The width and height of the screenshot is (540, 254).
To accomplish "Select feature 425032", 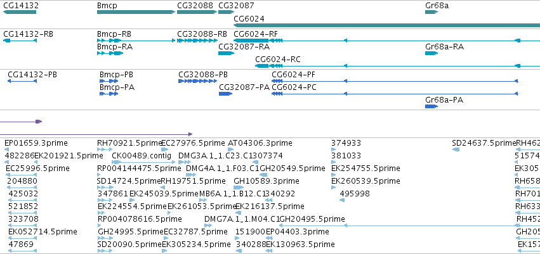I will [22, 200].
